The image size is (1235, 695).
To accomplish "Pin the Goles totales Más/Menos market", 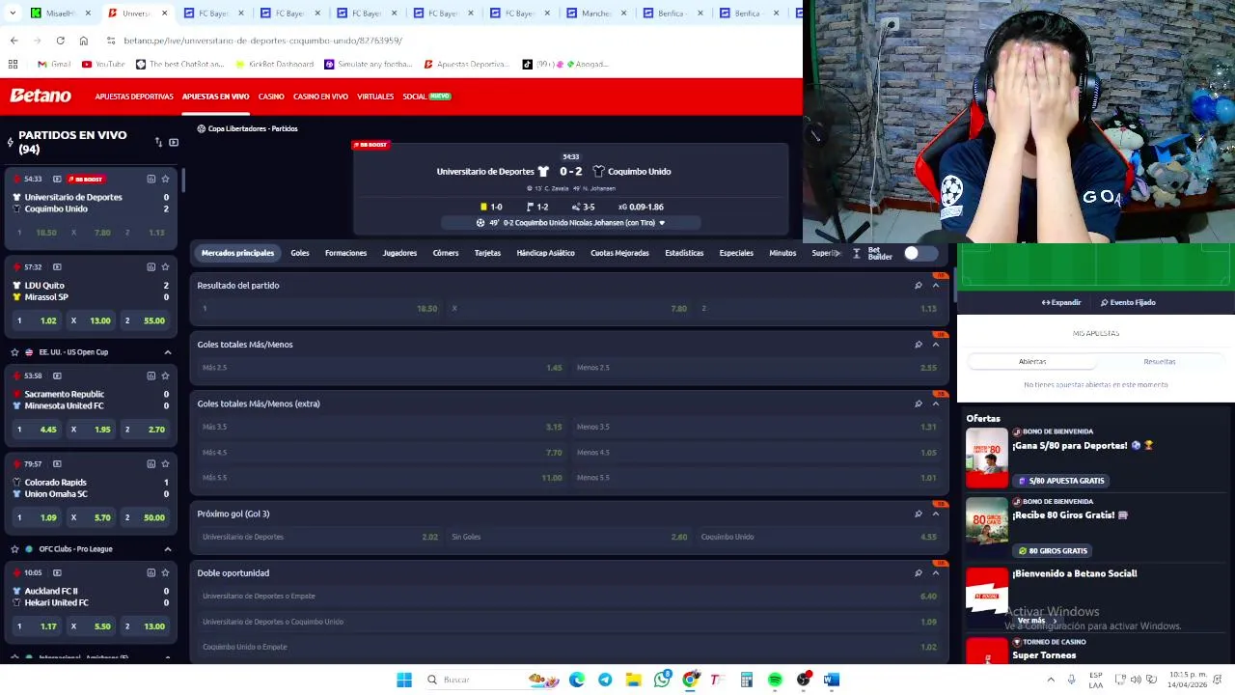I will [918, 345].
